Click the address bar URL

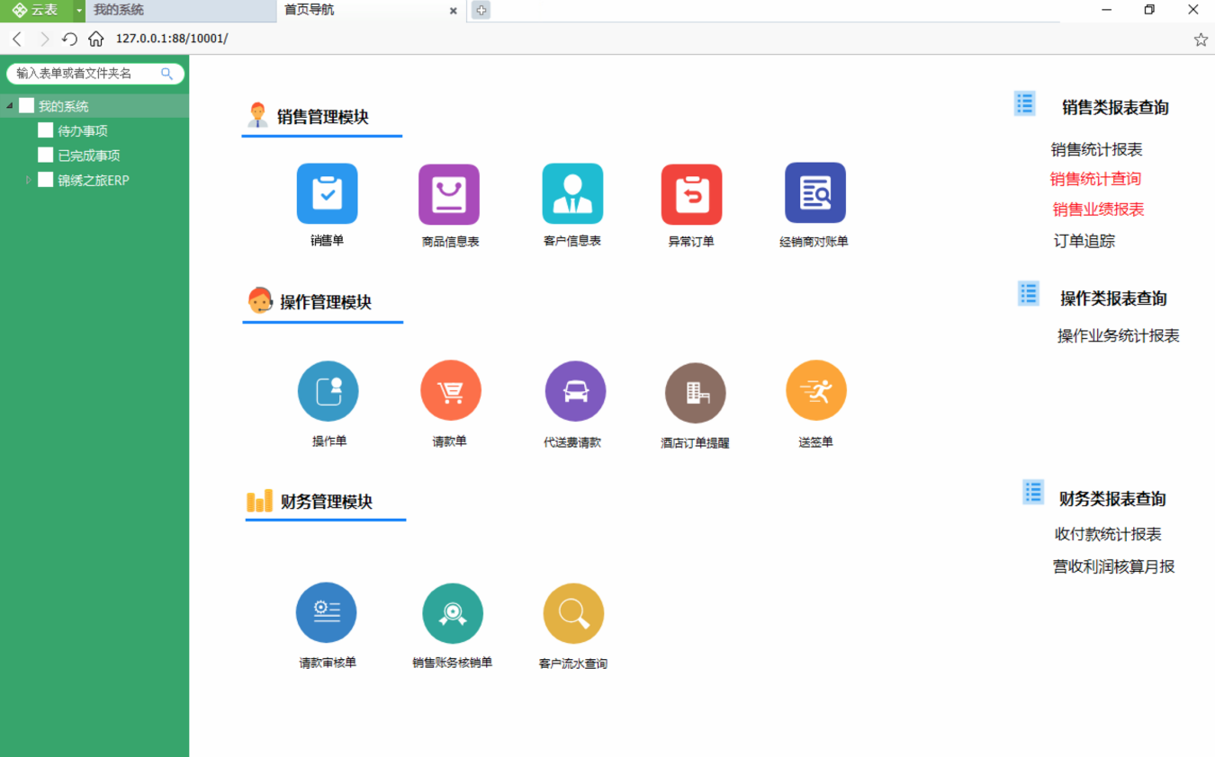[172, 39]
